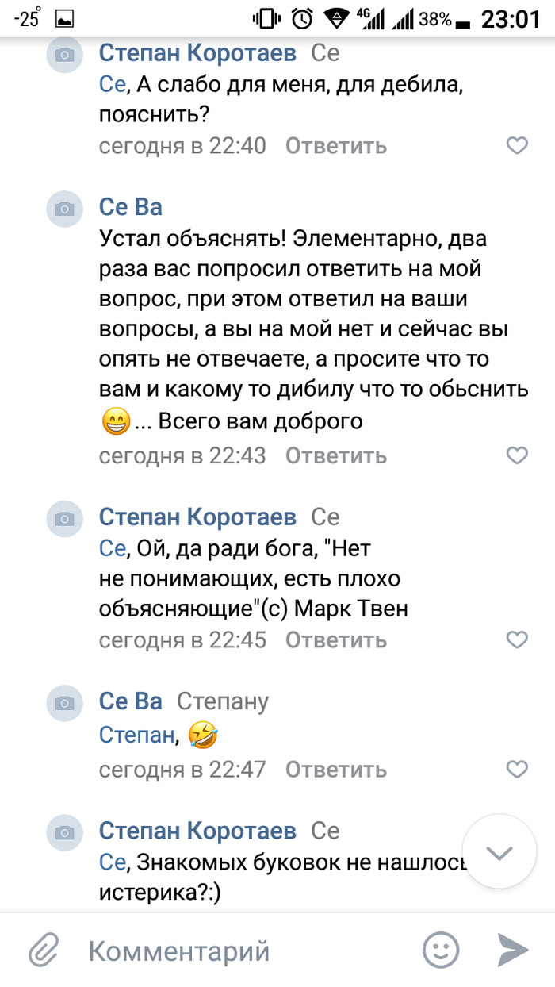Like the comment posted at 22:40
The image size is (555, 987).
click(517, 146)
